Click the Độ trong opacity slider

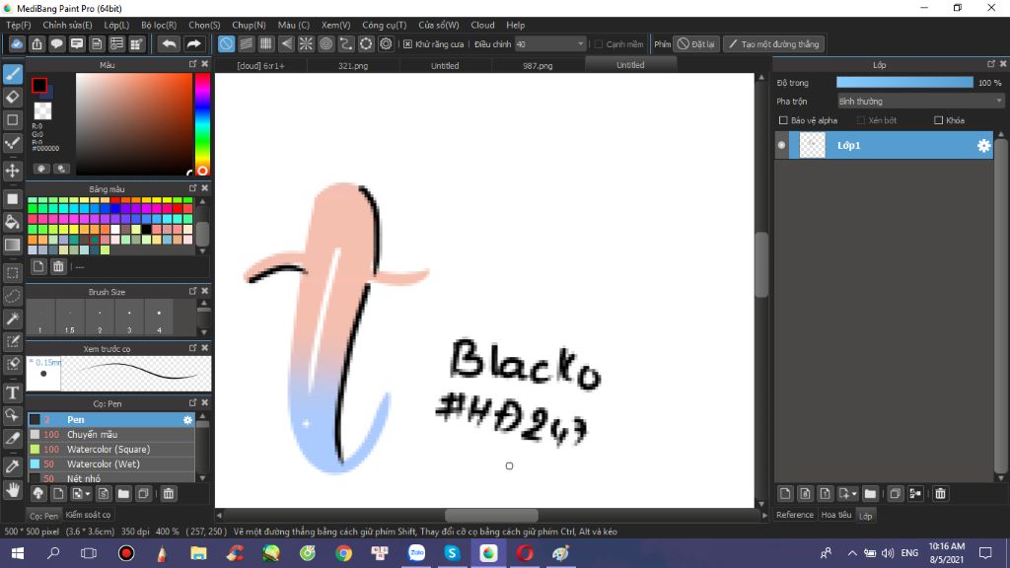(x=904, y=83)
